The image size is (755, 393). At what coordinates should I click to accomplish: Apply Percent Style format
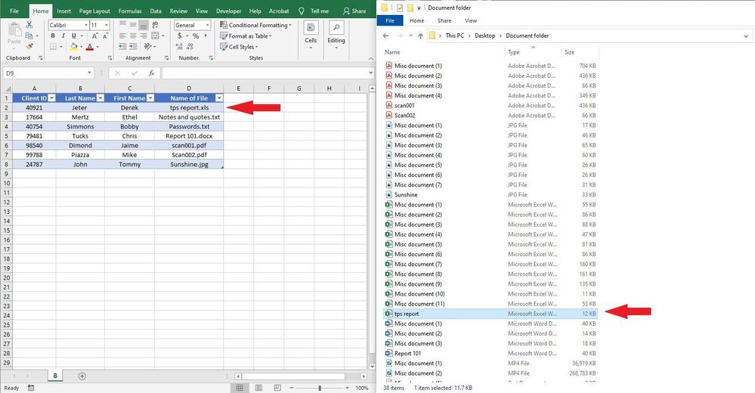point(196,36)
